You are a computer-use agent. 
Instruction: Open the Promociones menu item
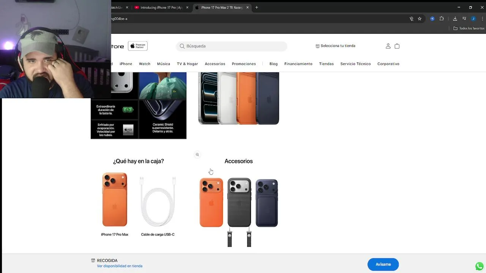pyautogui.click(x=244, y=64)
